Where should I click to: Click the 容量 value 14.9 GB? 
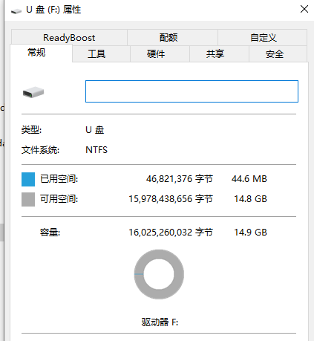250,233
